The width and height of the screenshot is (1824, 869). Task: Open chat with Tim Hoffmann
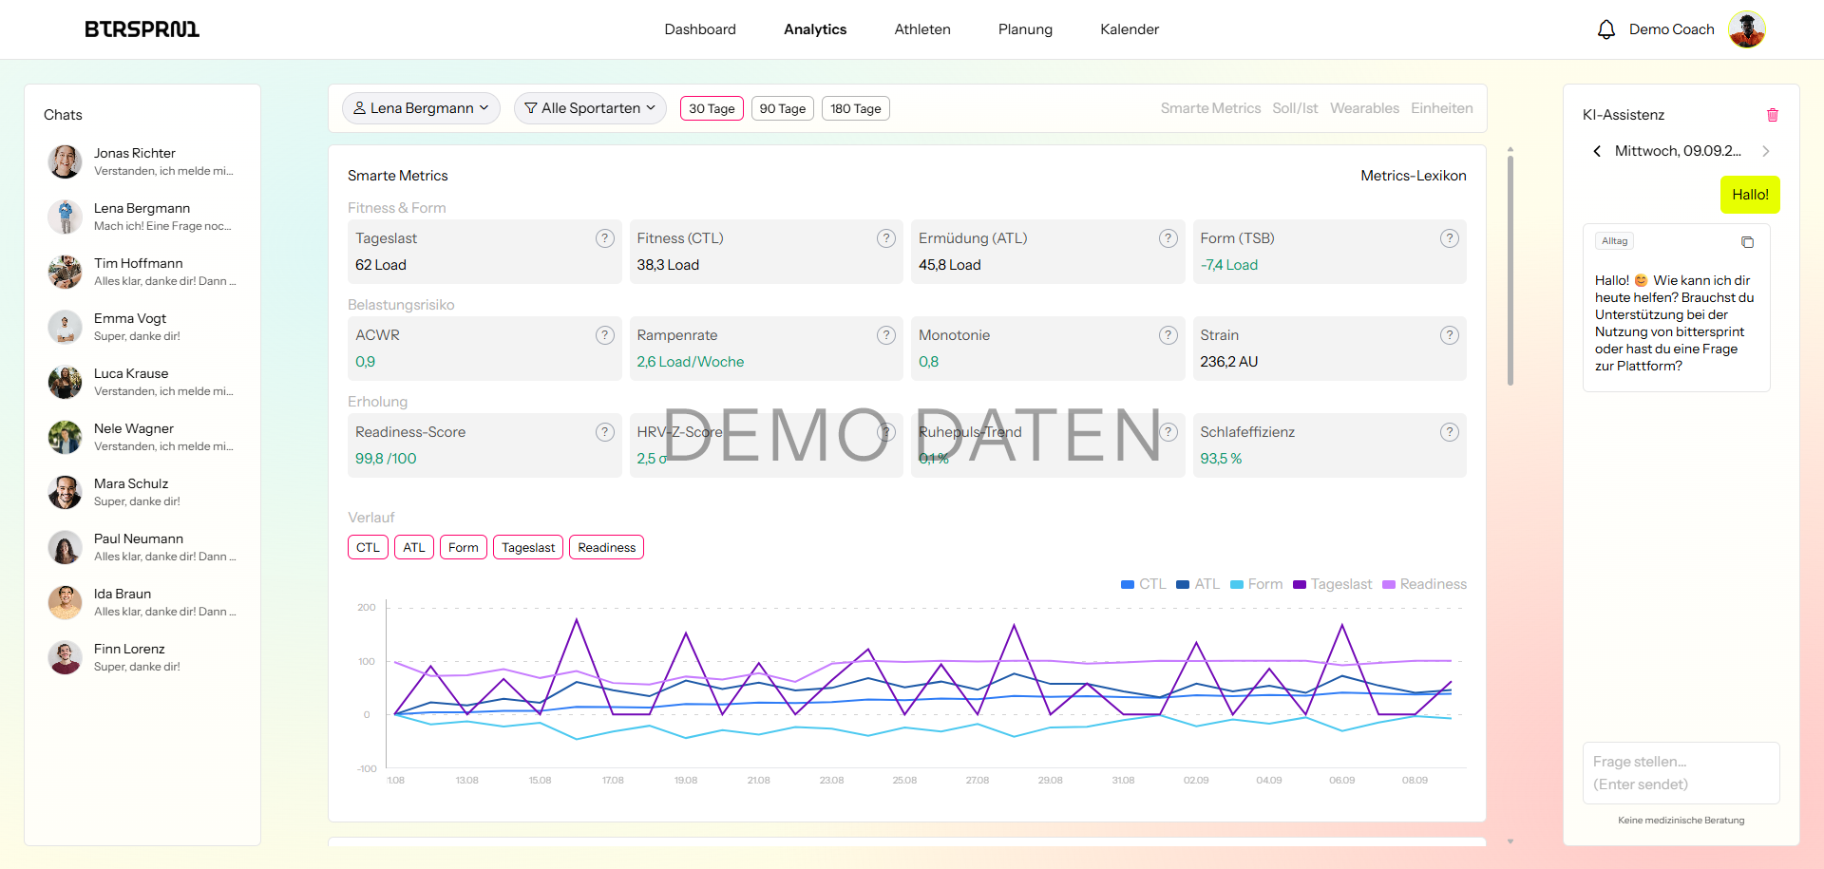[142, 272]
